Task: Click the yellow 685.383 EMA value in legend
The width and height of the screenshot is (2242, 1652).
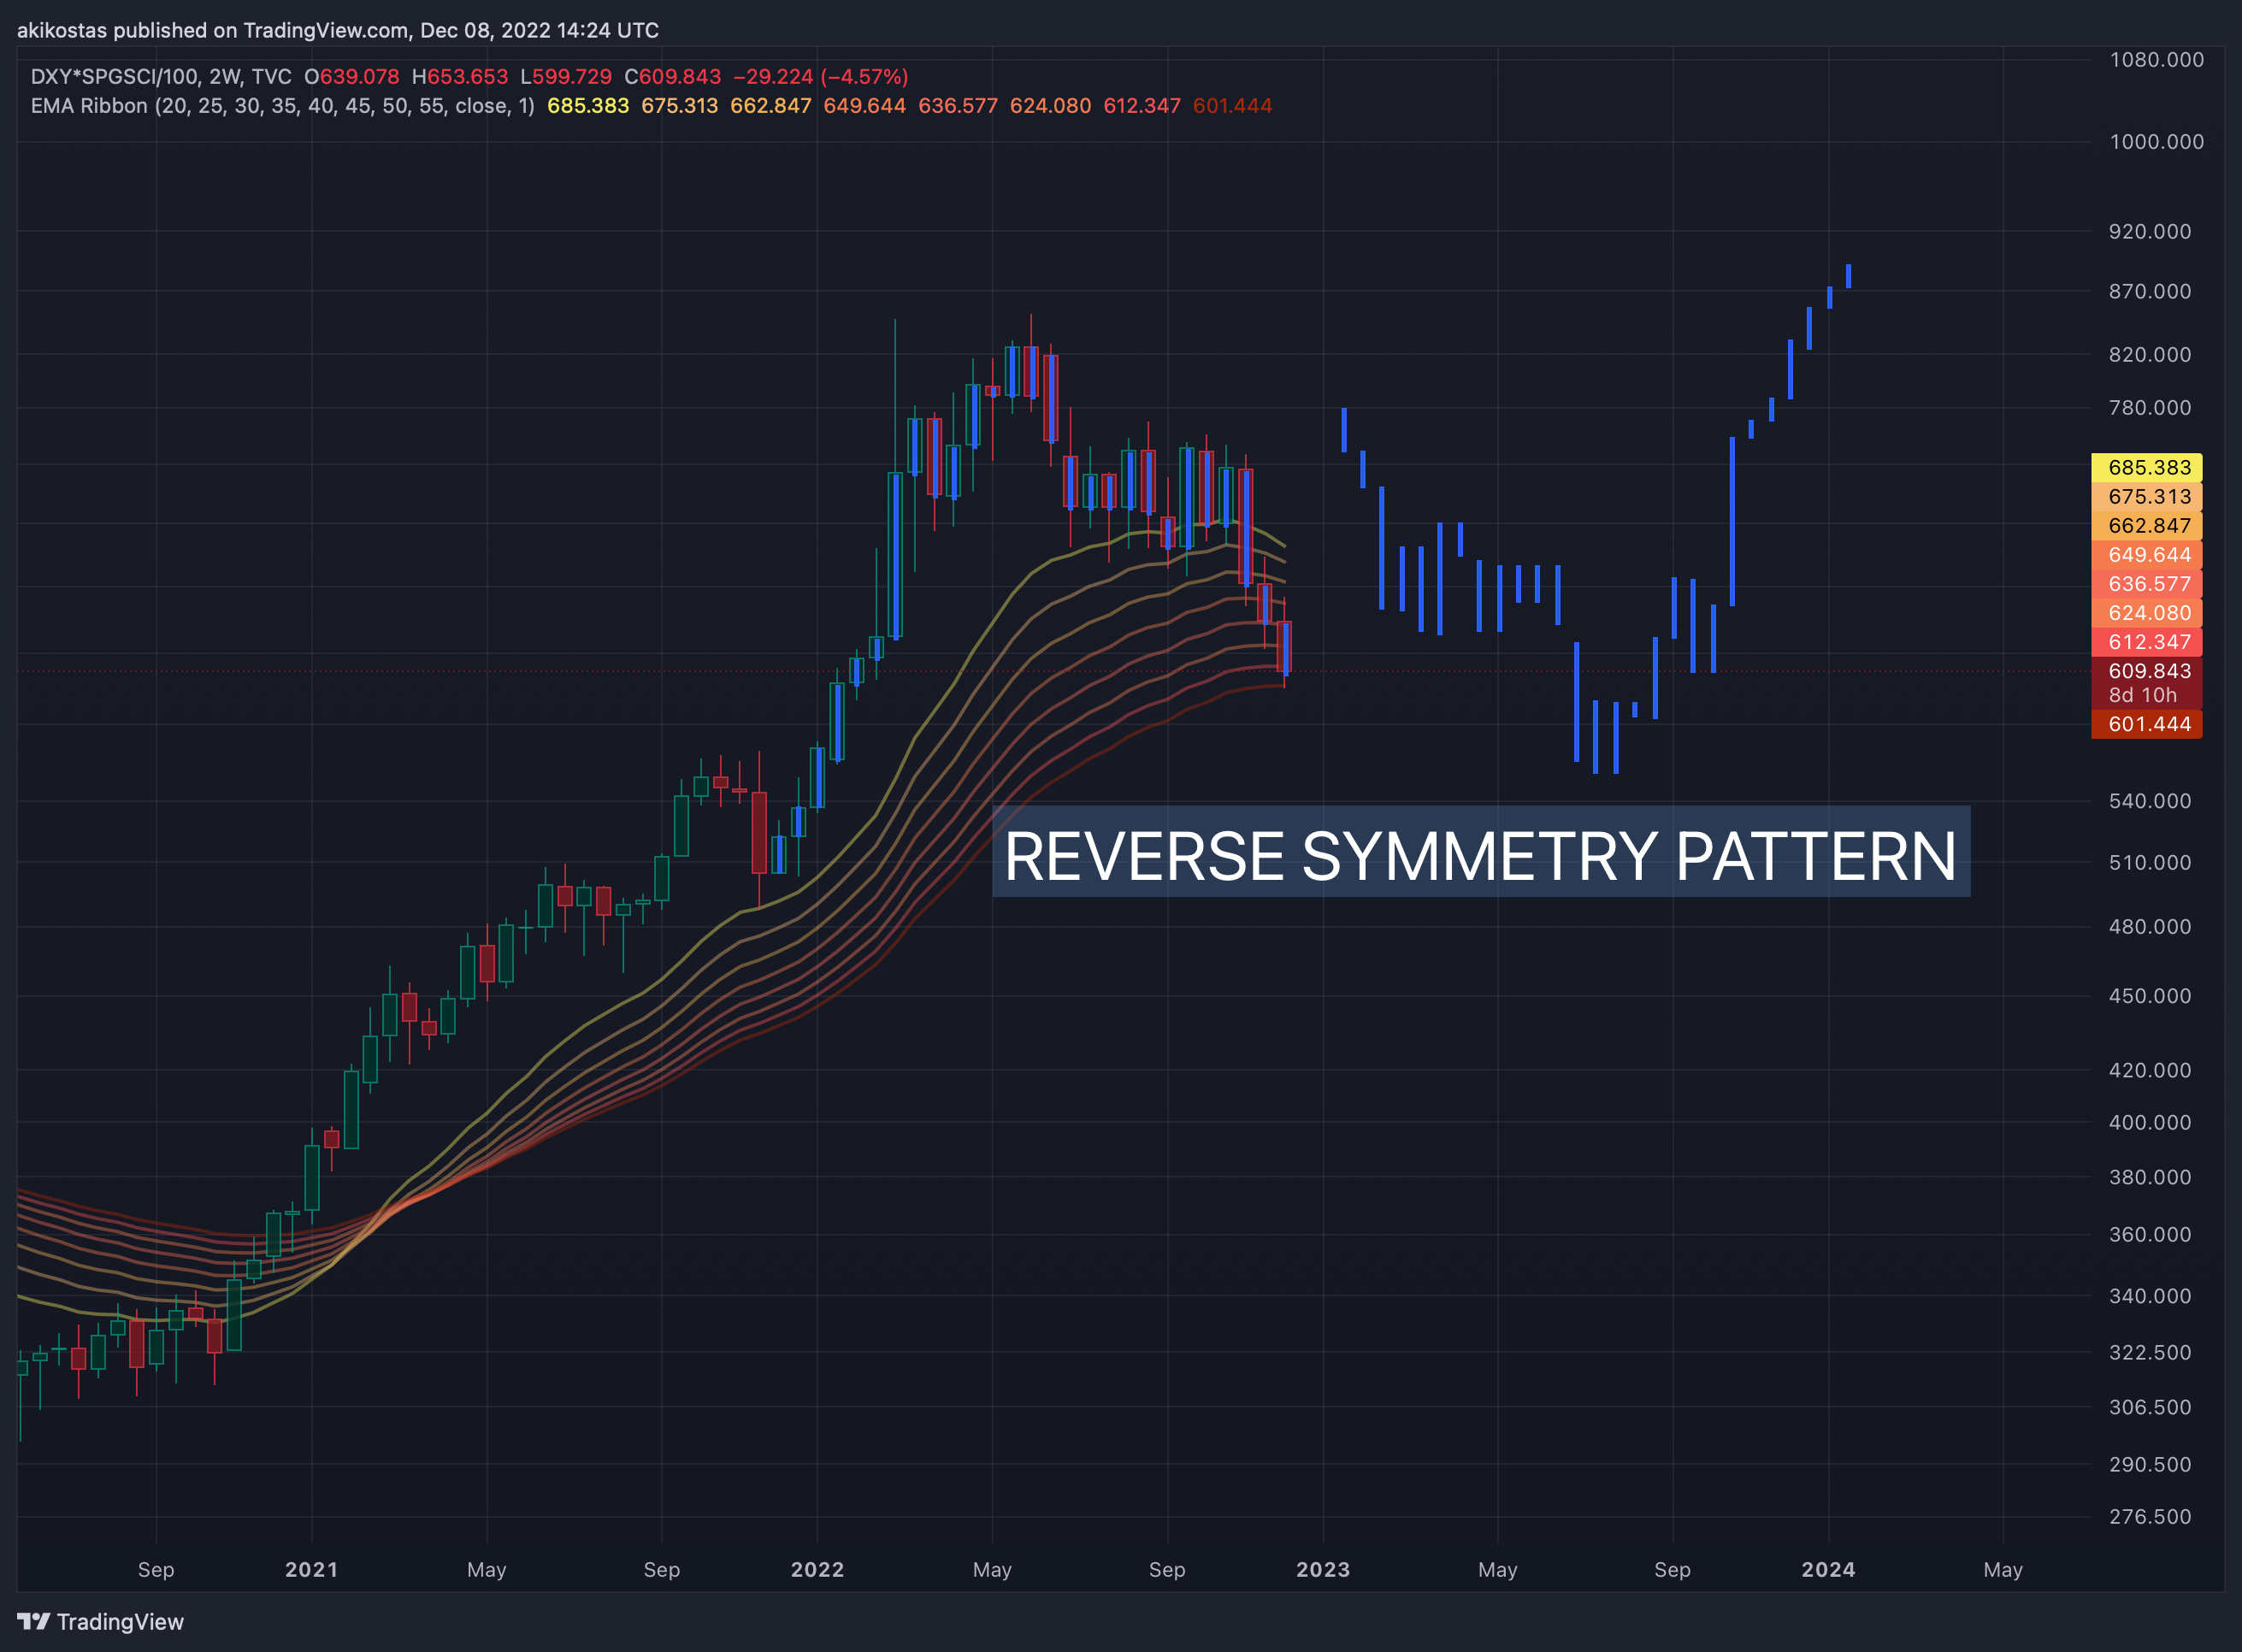Action: [x=588, y=106]
